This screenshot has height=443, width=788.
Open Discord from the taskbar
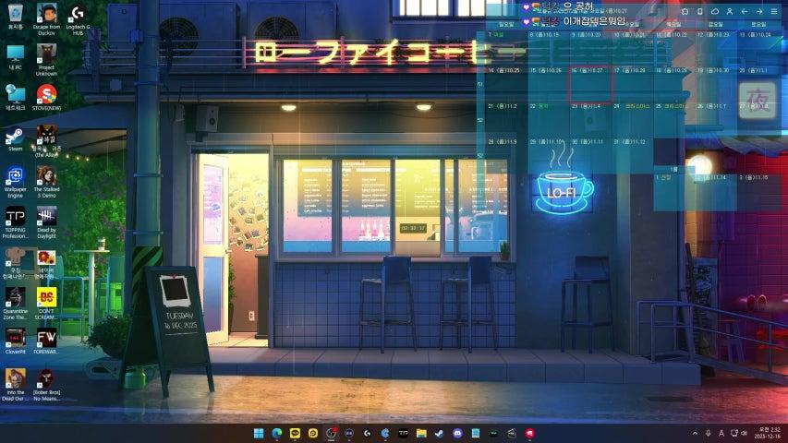coord(456,433)
